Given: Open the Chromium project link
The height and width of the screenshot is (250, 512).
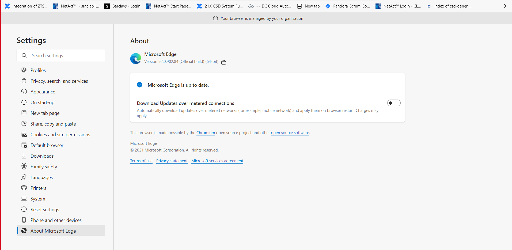Looking at the screenshot, I should pyautogui.click(x=206, y=132).
